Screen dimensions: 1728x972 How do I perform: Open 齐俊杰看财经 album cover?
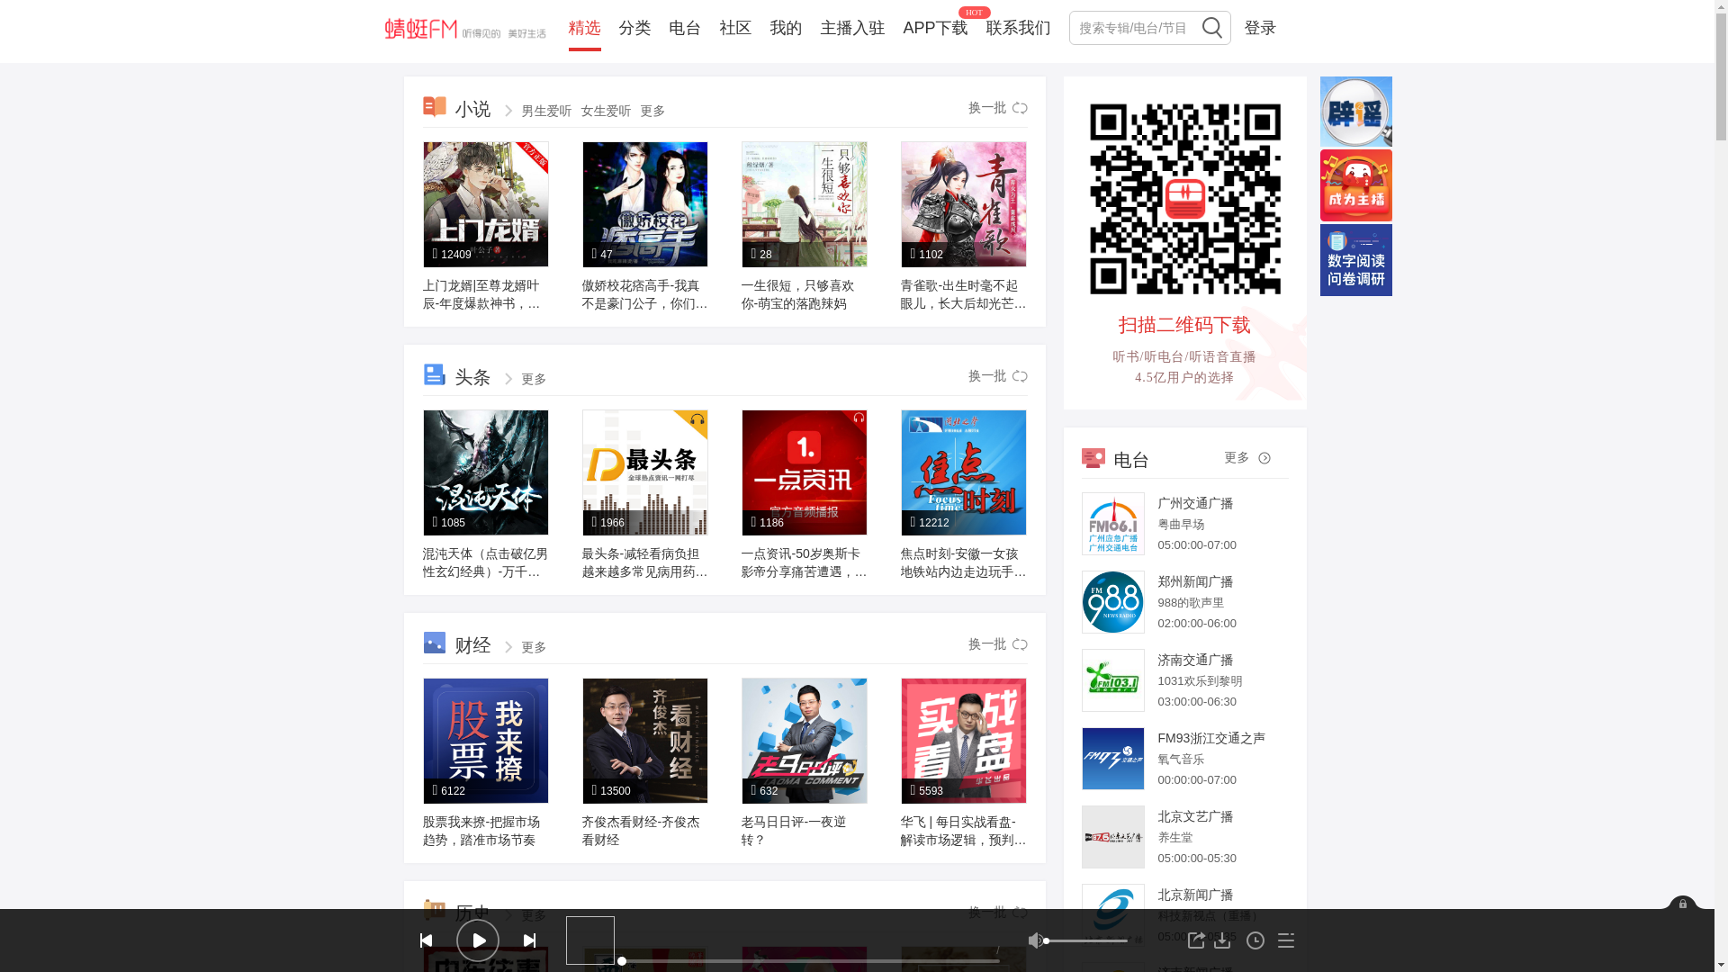point(644,741)
